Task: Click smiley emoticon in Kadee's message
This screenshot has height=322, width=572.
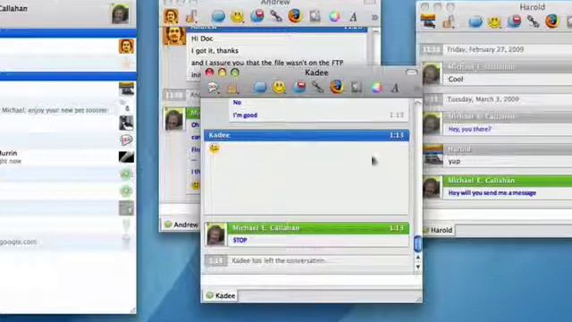Action: pyautogui.click(x=214, y=148)
